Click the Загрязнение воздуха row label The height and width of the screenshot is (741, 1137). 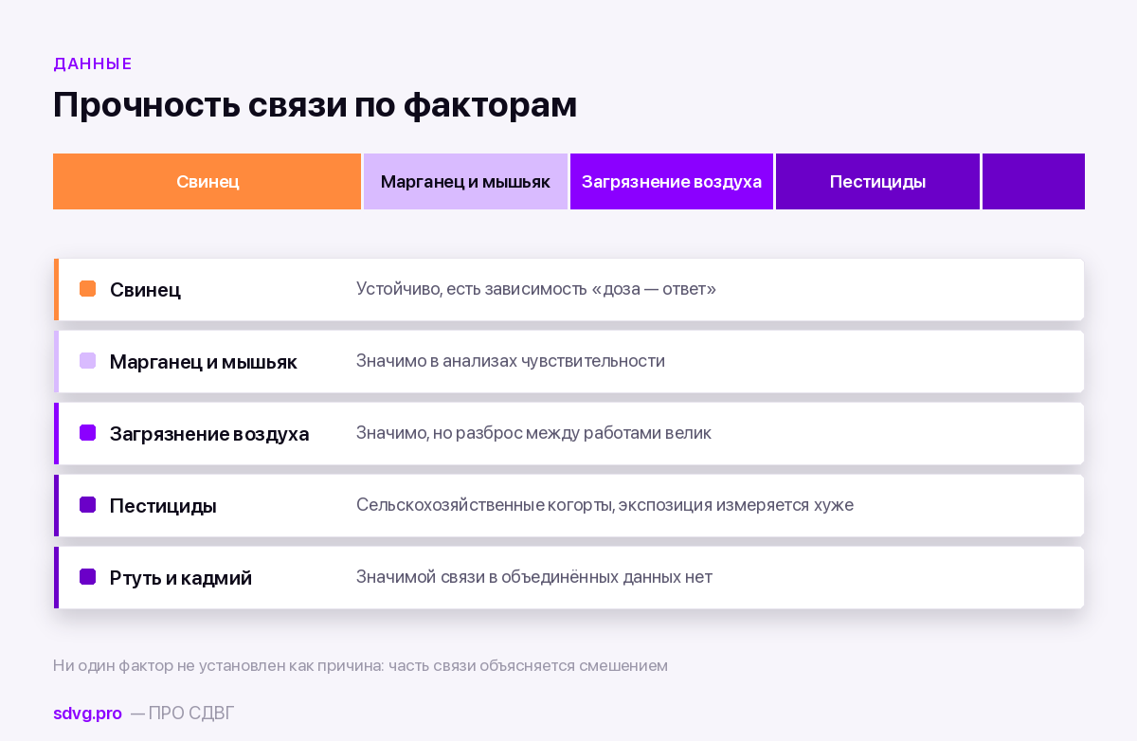click(209, 434)
